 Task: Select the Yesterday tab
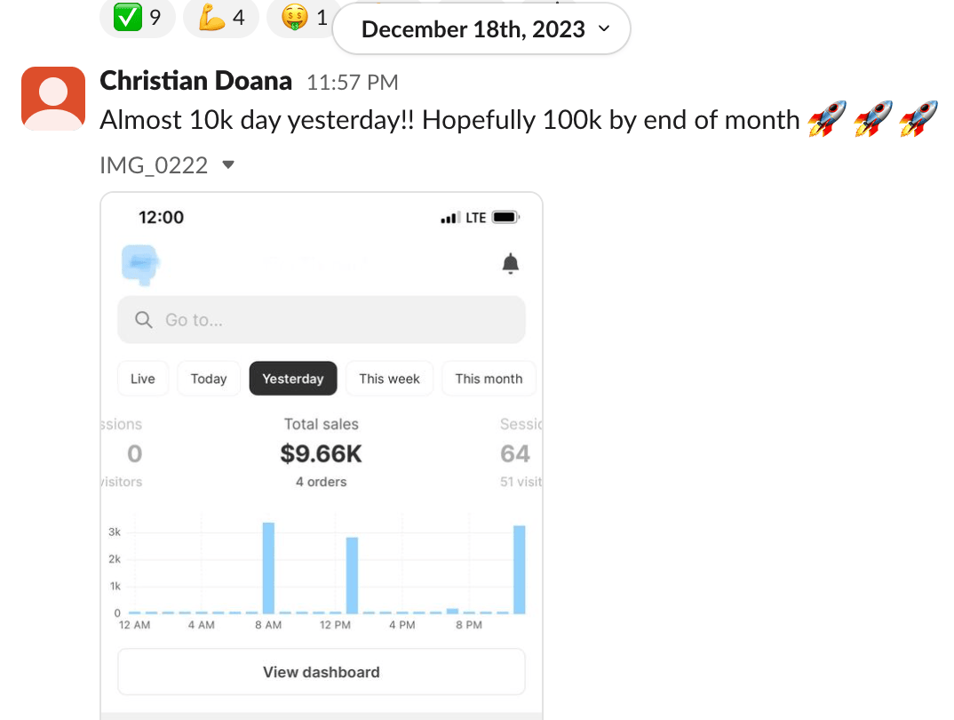coord(293,379)
